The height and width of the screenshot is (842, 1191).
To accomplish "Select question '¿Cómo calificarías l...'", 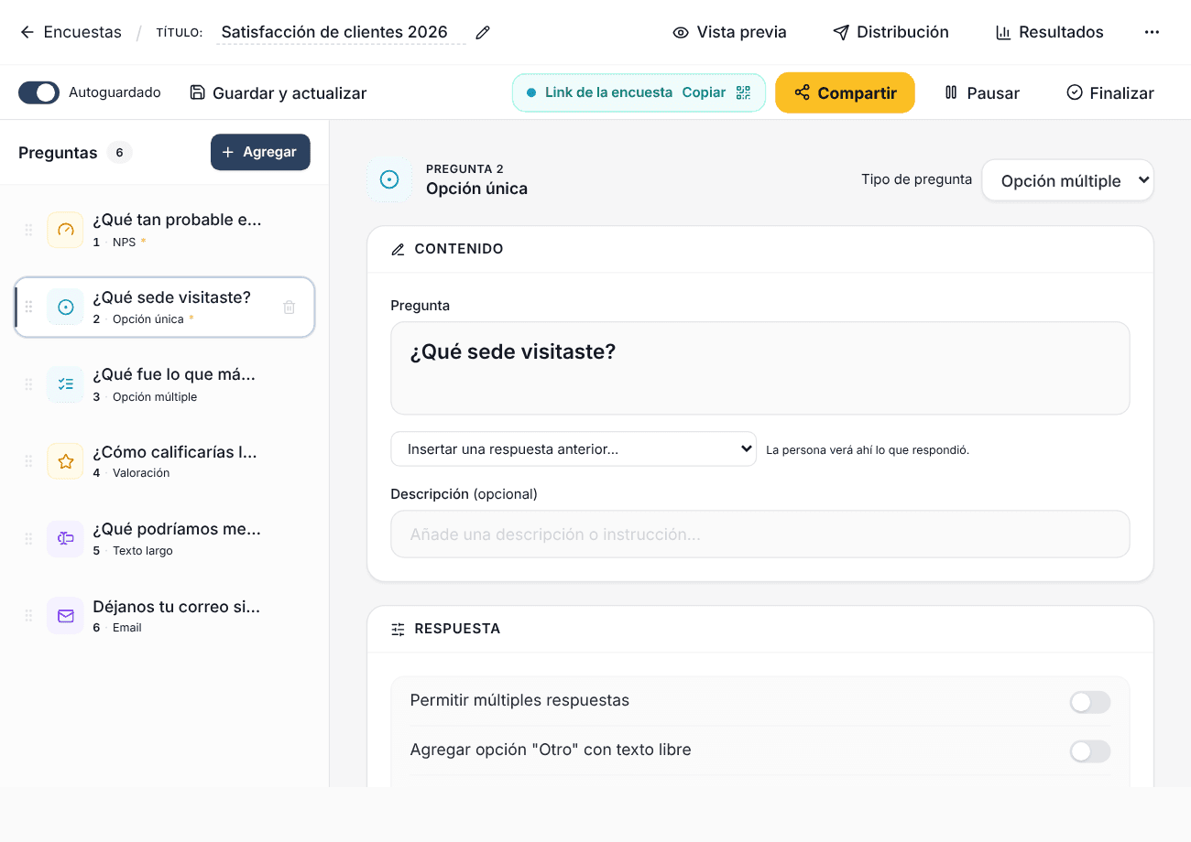I will pos(165,461).
